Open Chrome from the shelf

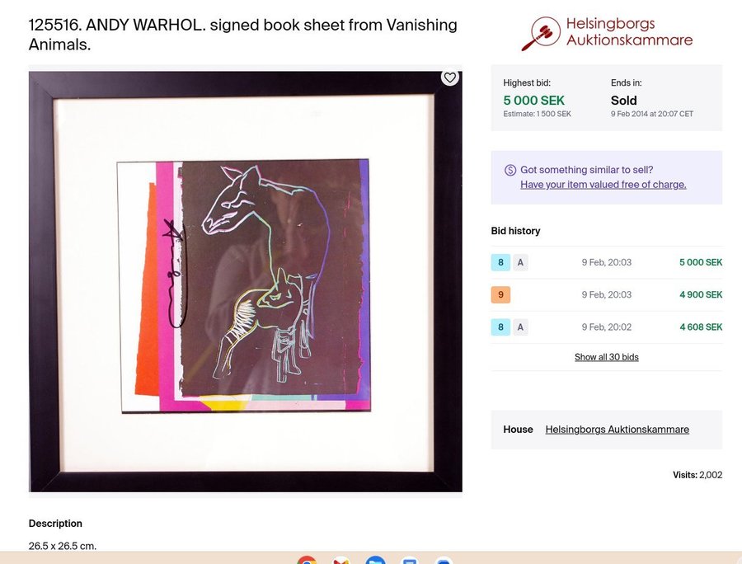pyautogui.click(x=307, y=560)
